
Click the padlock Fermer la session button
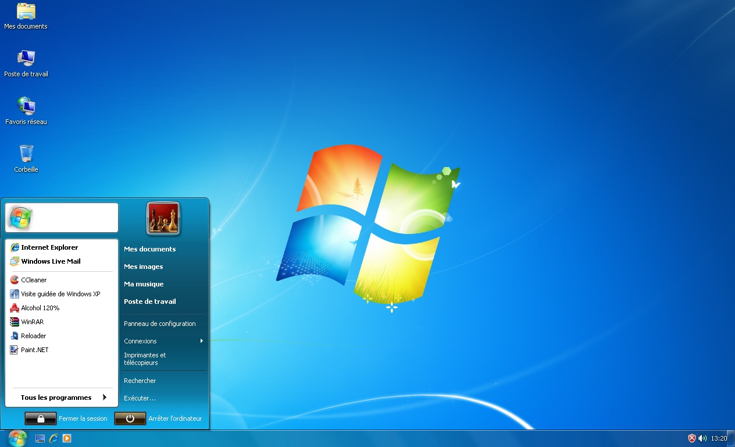click(x=41, y=418)
